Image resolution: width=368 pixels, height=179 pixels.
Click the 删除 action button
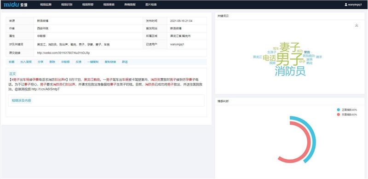click(x=52, y=62)
